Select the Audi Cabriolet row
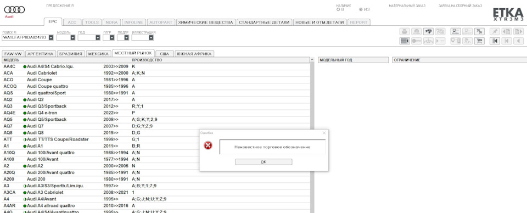This screenshot has height=213, width=527. point(156,73)
